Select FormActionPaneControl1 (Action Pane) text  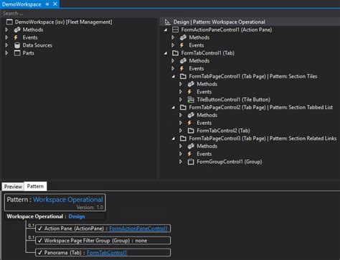pyautogui.click(x=227, y=29)
